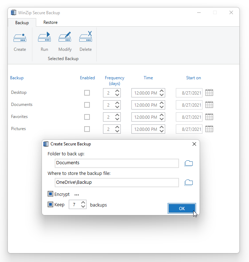Enable the Desktop backup checkbox

point(87,93)
